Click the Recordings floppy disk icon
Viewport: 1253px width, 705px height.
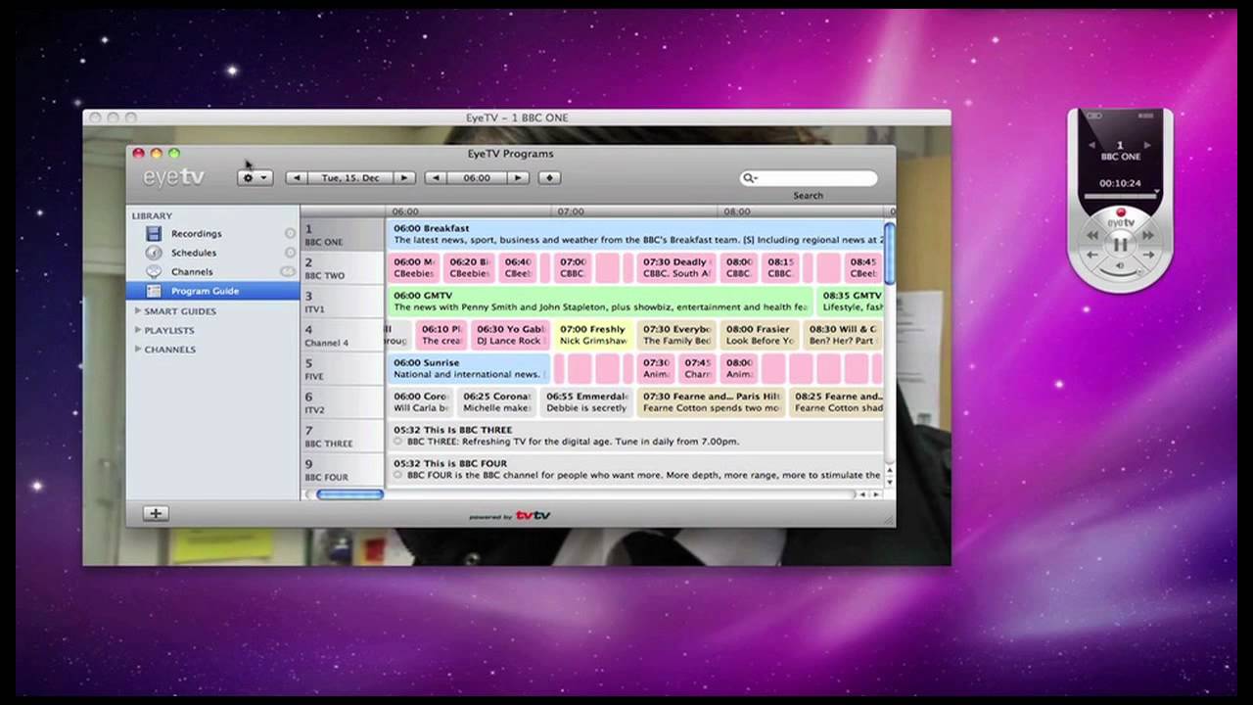tap(154, 234)
